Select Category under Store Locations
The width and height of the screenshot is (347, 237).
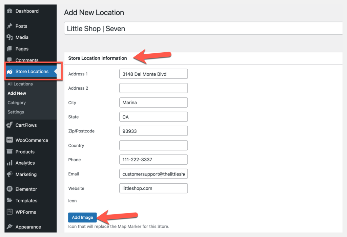click(x=16, y=103)
